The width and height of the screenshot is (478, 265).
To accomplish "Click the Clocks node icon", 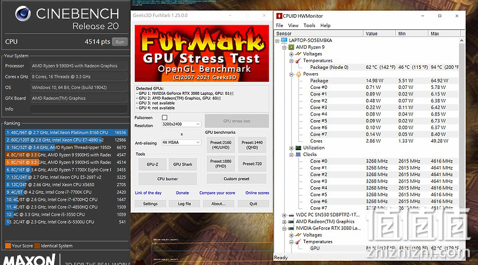I will [x=298, y=154].
